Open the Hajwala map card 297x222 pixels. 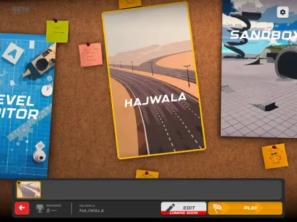[154, 80]
